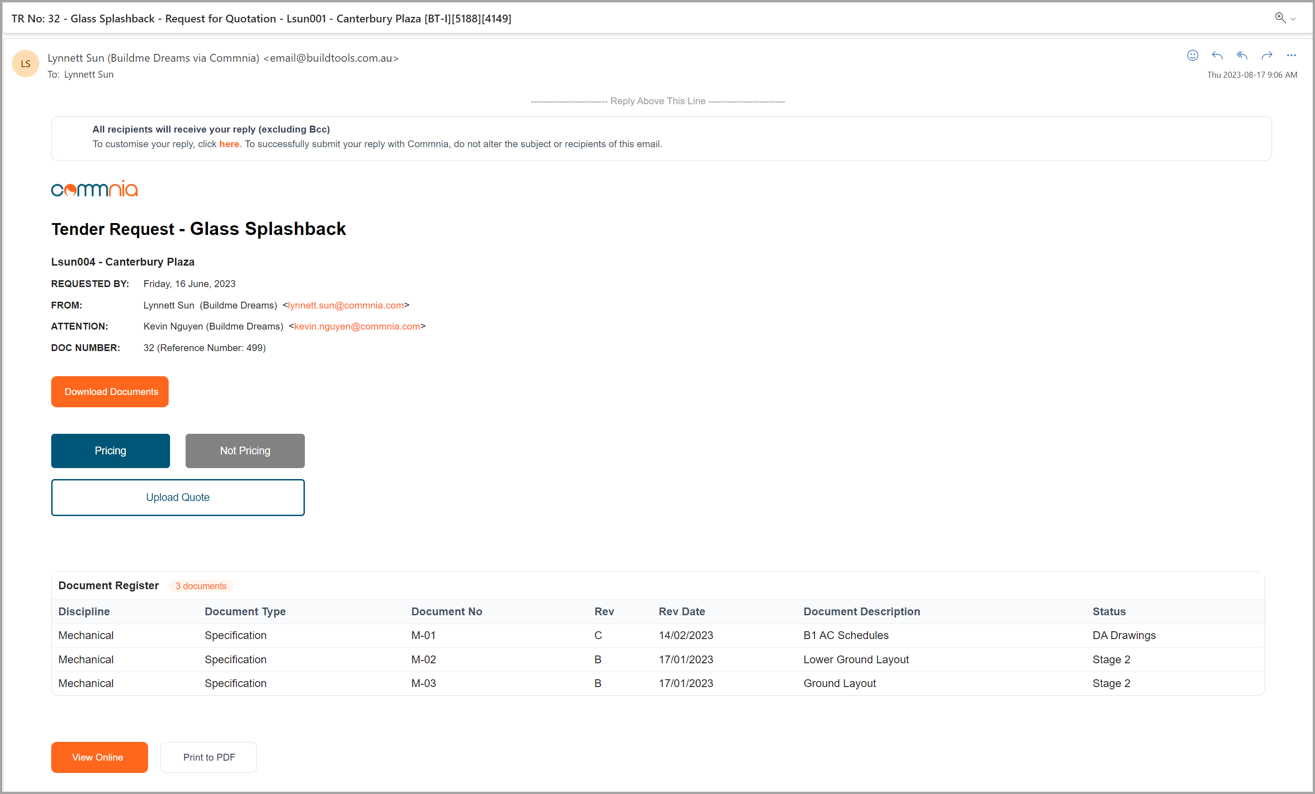Click the 'DA Drawings' status cell

[1124, 635]
